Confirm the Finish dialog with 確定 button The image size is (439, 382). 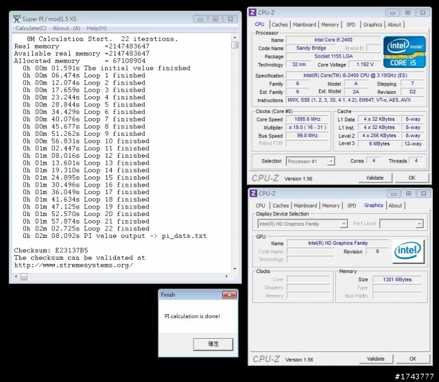pos(213,344)
